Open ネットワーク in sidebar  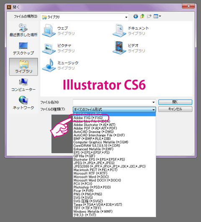point(23,103)
